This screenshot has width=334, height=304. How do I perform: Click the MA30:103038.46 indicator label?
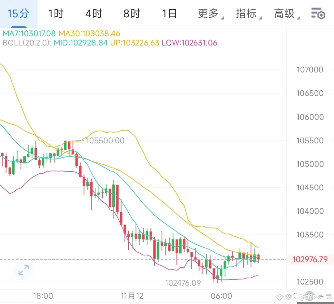[x=89, y=33]
